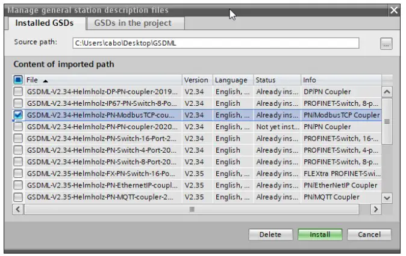Sort by the Status column header
Image resolution: width=406 pixels, height=256 pixels.
coord(277,80)
